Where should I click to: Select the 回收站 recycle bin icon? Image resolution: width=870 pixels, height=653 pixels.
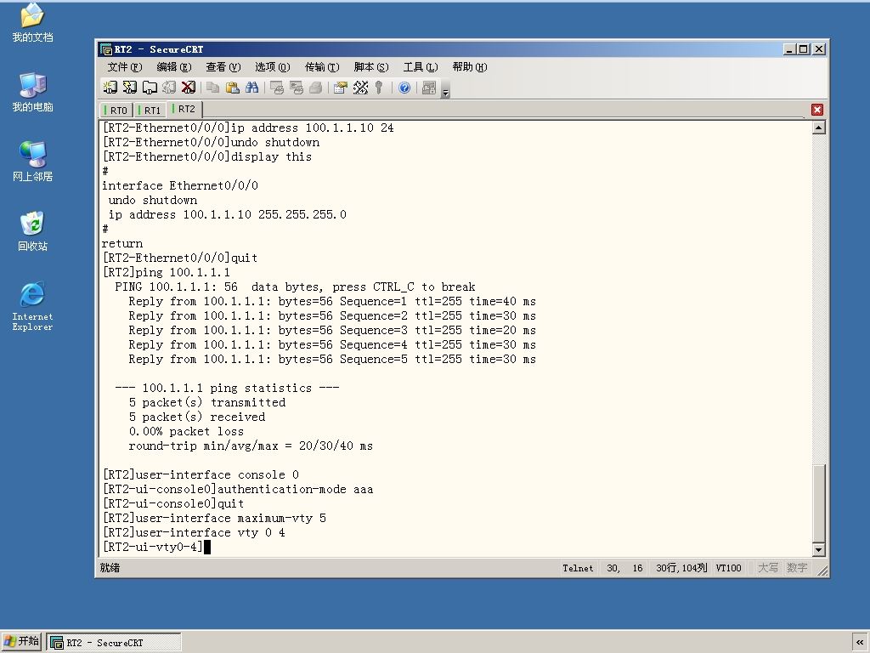pyautogui.click(x=32, y=231)
